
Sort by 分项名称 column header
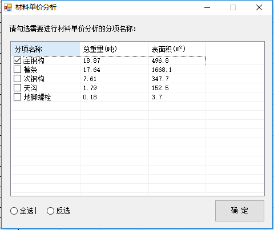46,49
